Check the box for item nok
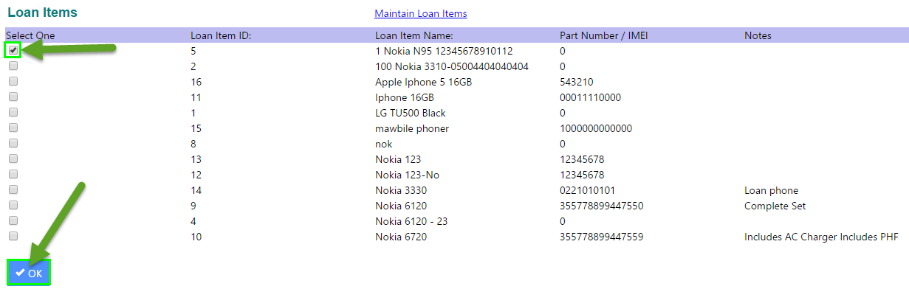This screenshot has height=289, width=909. coord(13,143)
